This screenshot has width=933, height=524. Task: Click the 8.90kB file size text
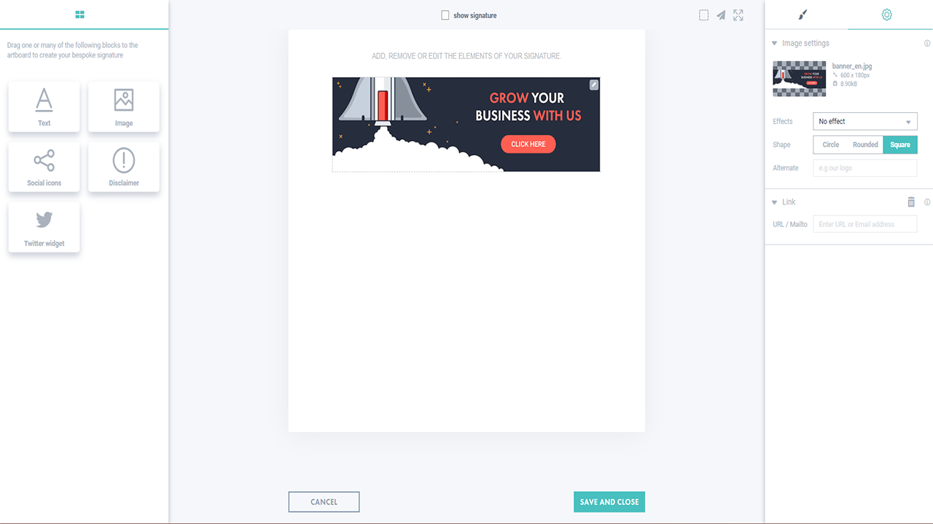tap(848, 84)
